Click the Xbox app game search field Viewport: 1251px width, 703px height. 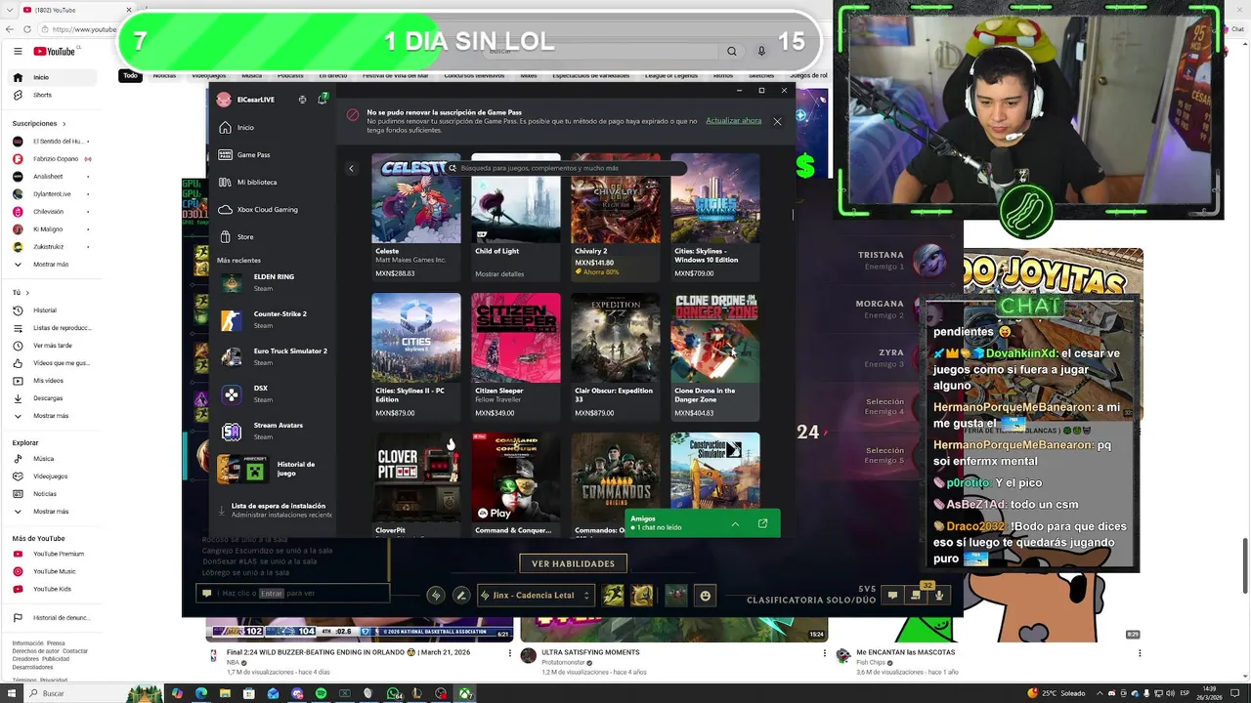pos(567,168)
